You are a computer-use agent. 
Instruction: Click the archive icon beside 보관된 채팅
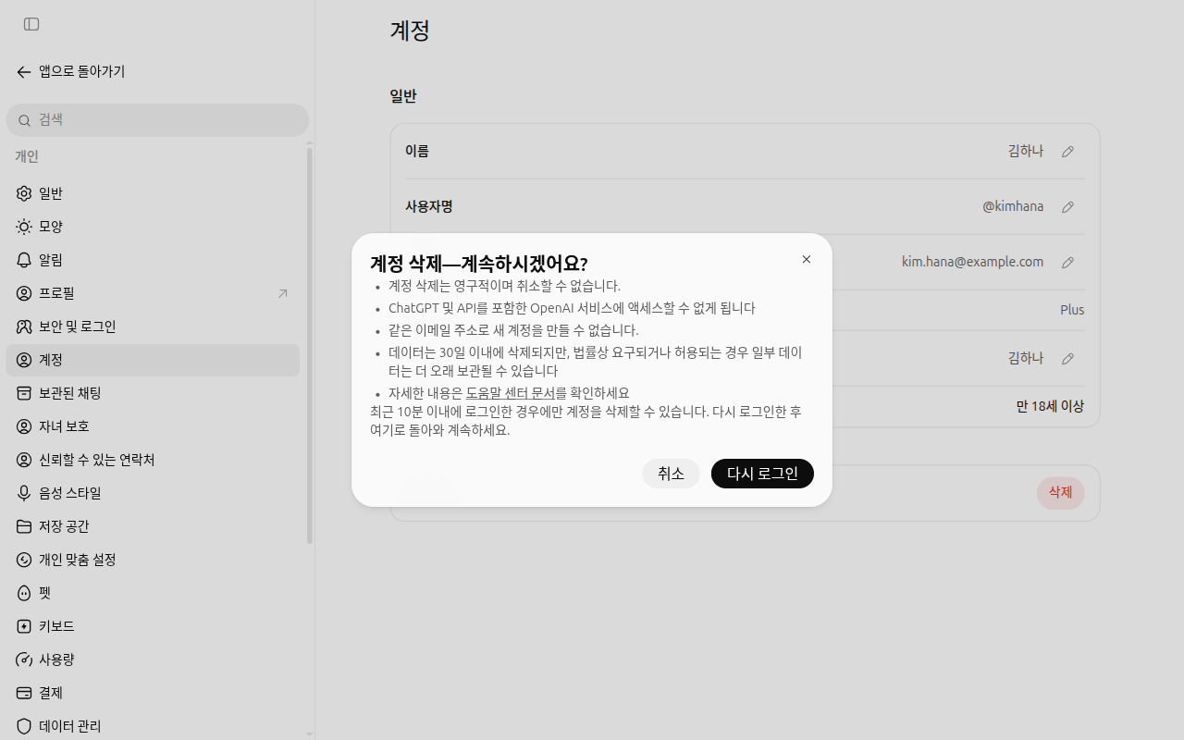24,393
